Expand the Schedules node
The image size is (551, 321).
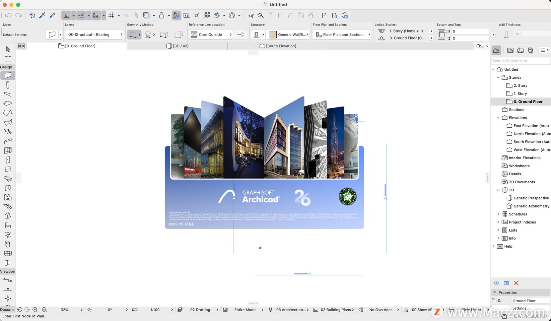tap(498, 214)
